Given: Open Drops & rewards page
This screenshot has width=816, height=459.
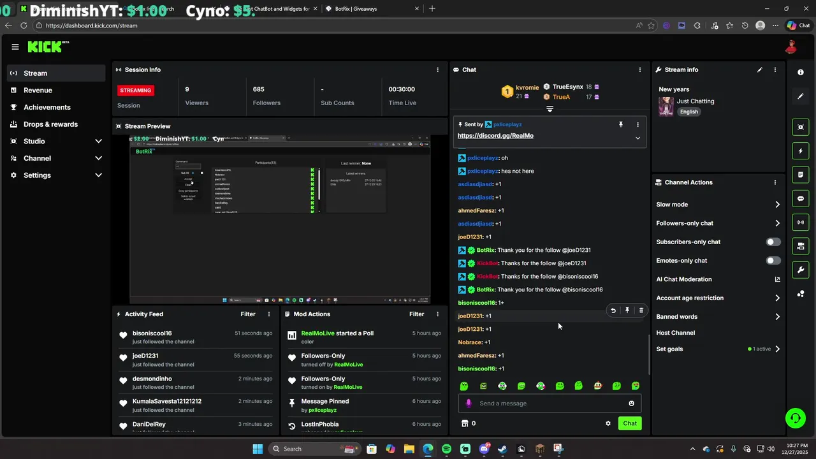Looking at the screenshot, I should 57,124.
